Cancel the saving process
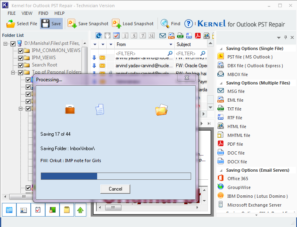The image size is (297, 227). [x=115, y=189]
